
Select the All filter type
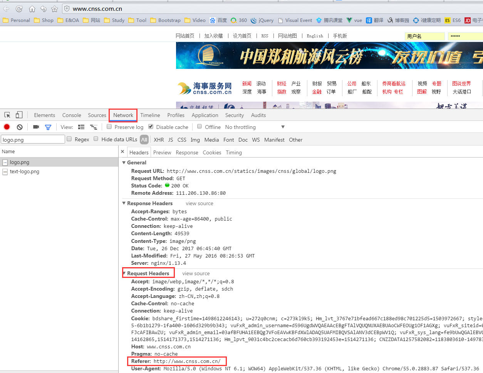[144, 140]
